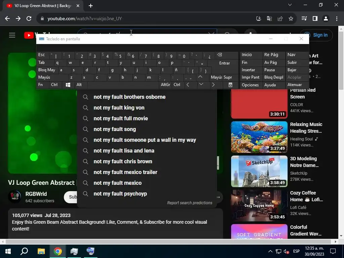This screenshot has height=258, width=344.
Task: Close the VJ Loop Green Abstract tab
Action: point(78,6)
